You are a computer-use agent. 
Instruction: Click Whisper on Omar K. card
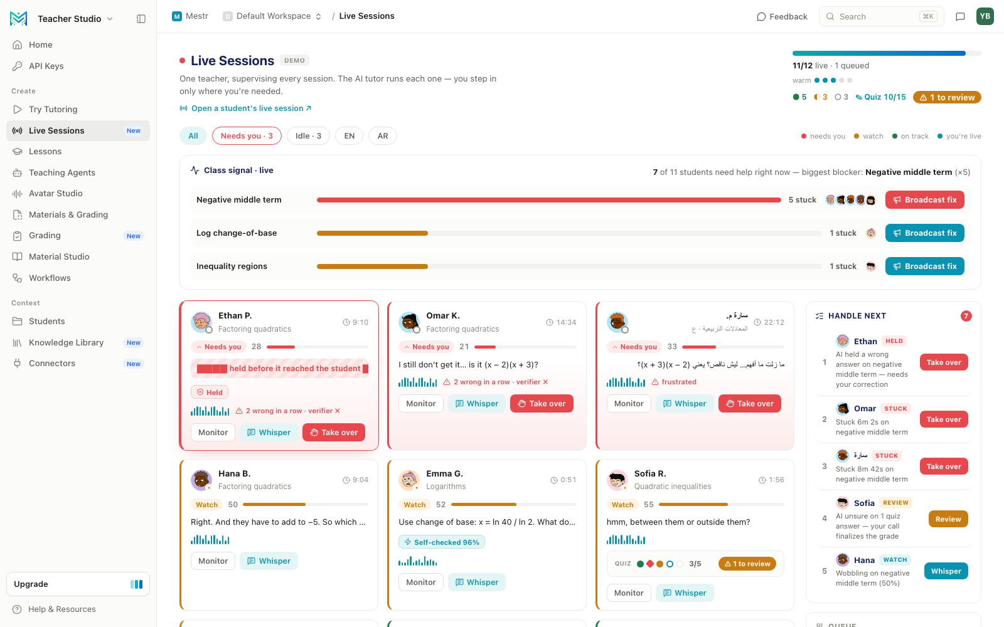pos(477,404)
